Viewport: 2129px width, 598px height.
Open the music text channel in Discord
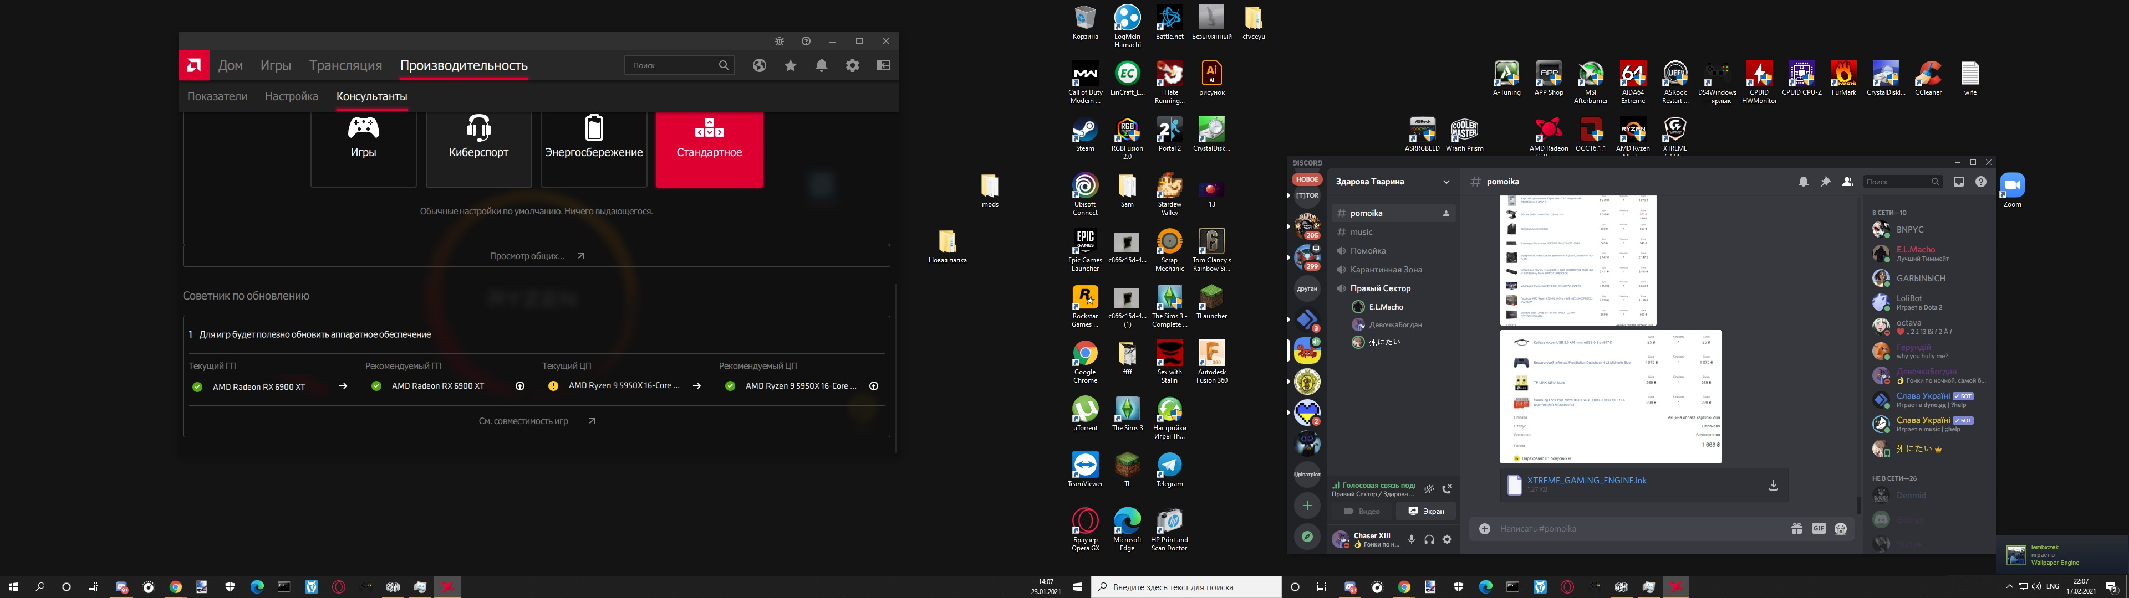pos(1393,232)
